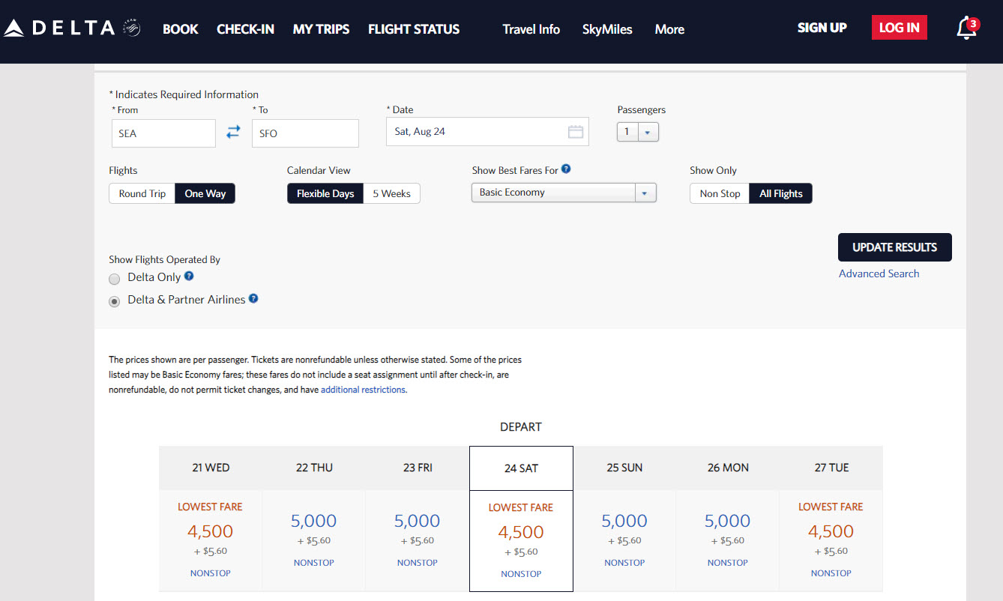The height and width of the screenshot is (601, 1003).
Task: Swap origin and destination airports
Action: pos(234,131)
